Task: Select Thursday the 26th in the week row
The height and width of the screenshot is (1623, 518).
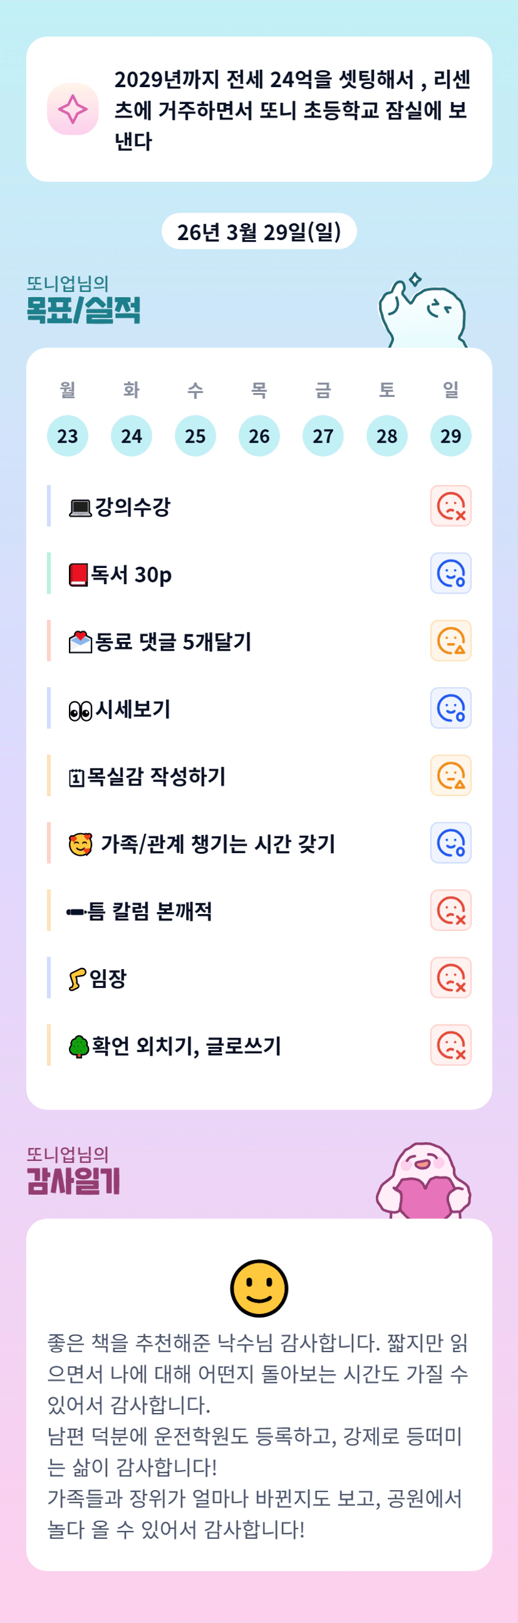Action: [259, 435]
